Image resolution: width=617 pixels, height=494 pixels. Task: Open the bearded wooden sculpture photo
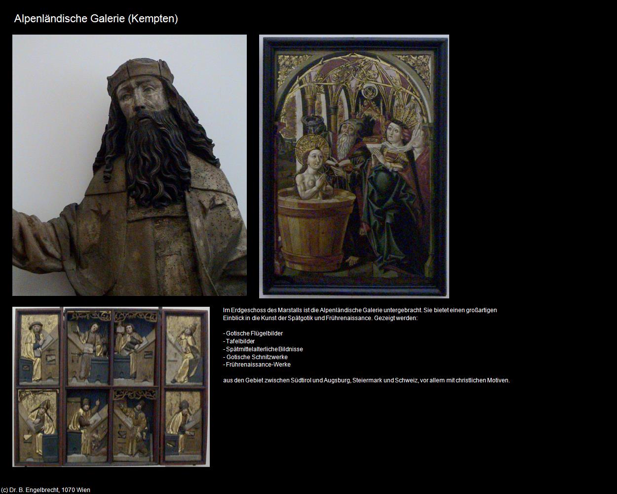click(x=129, y=165)
